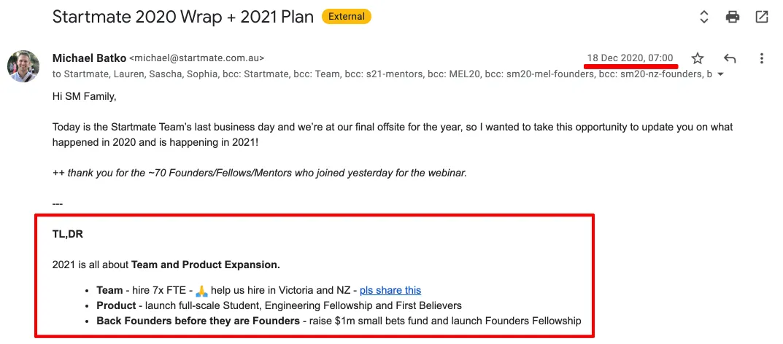Open the three-dot more options menu
The width and height of the screenshot is (783, 344).
pyautogui.click(x=762, y=58)
